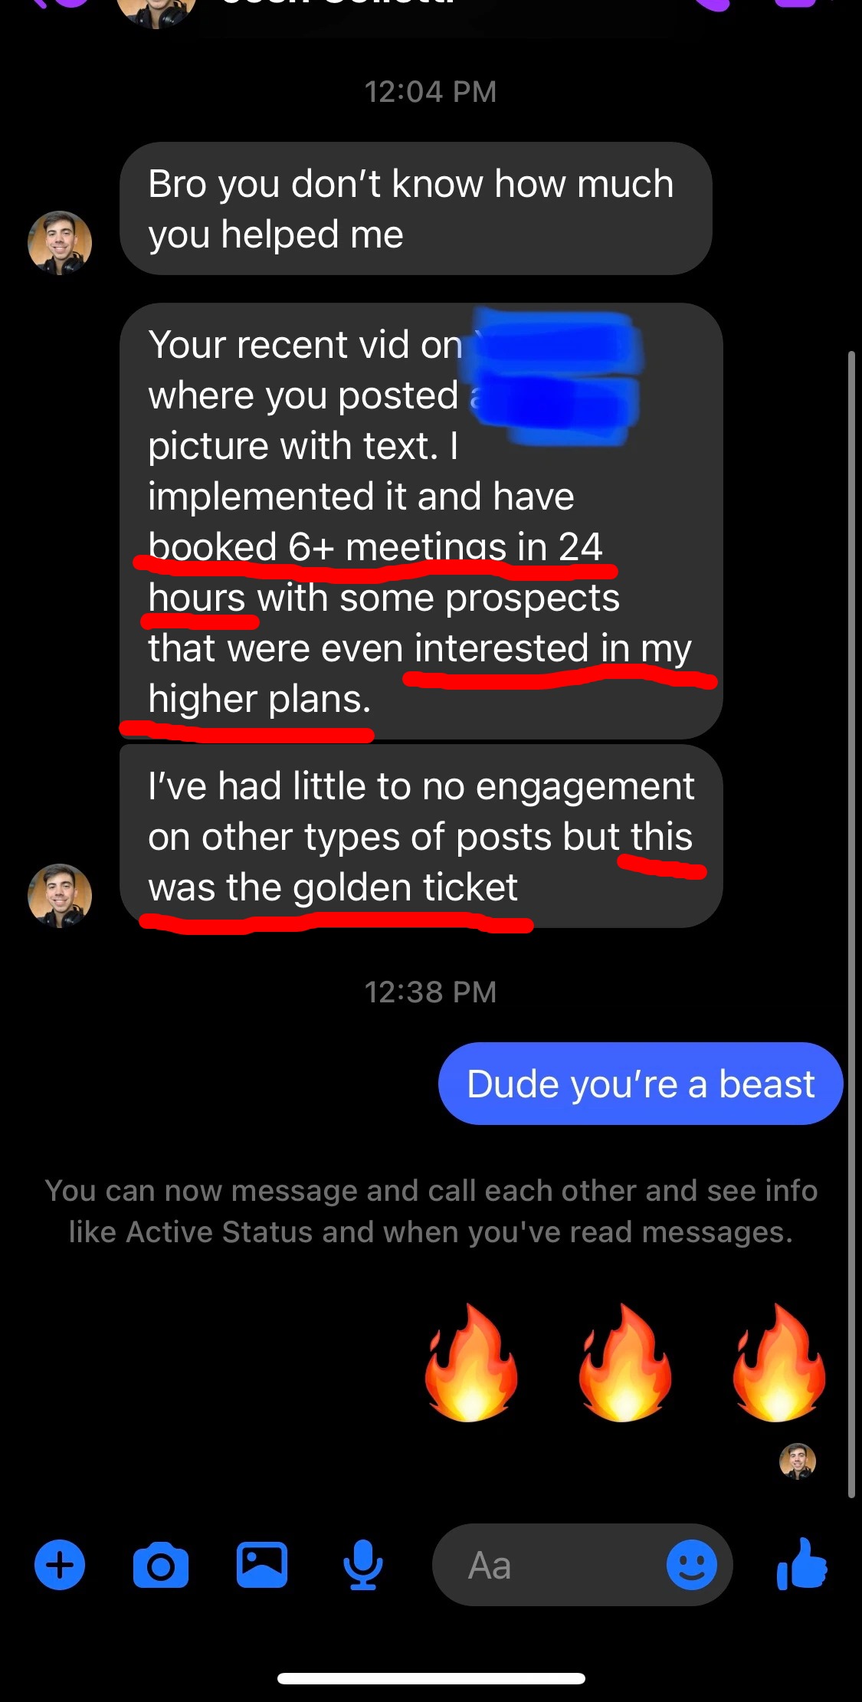Open the plus attachments menu

60,1564
